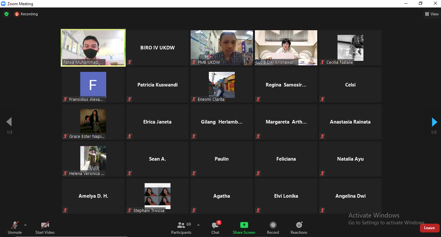Image resolution: width=441 pixels, height=237 pixels.
Task: Leave the meeting
Action: click(429, 228)
